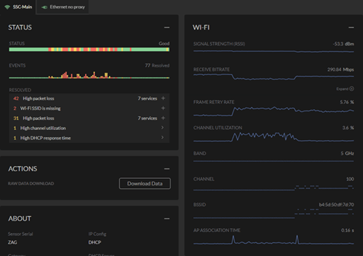Click the 5.76 % frame retry value
This screenshot has width=363, height=256.
[x=347, y=102]
